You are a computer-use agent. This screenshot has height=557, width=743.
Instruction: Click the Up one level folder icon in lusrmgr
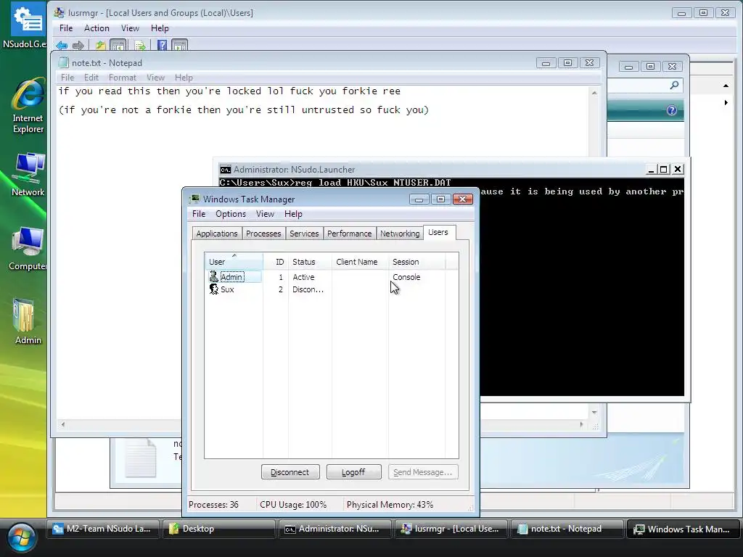pyautogui.click(x=100, y=46)
